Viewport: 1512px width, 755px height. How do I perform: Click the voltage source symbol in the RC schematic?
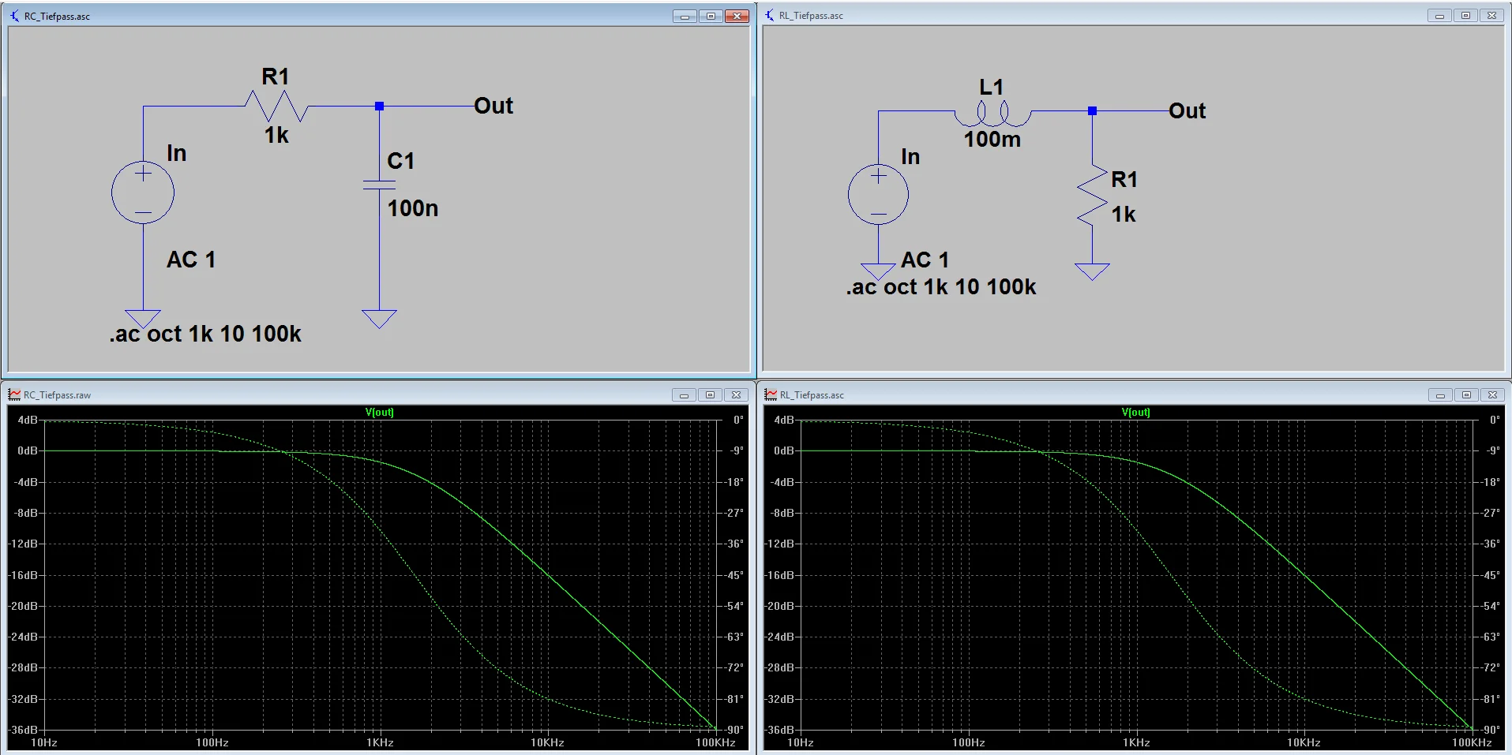(x=143, y=192)
